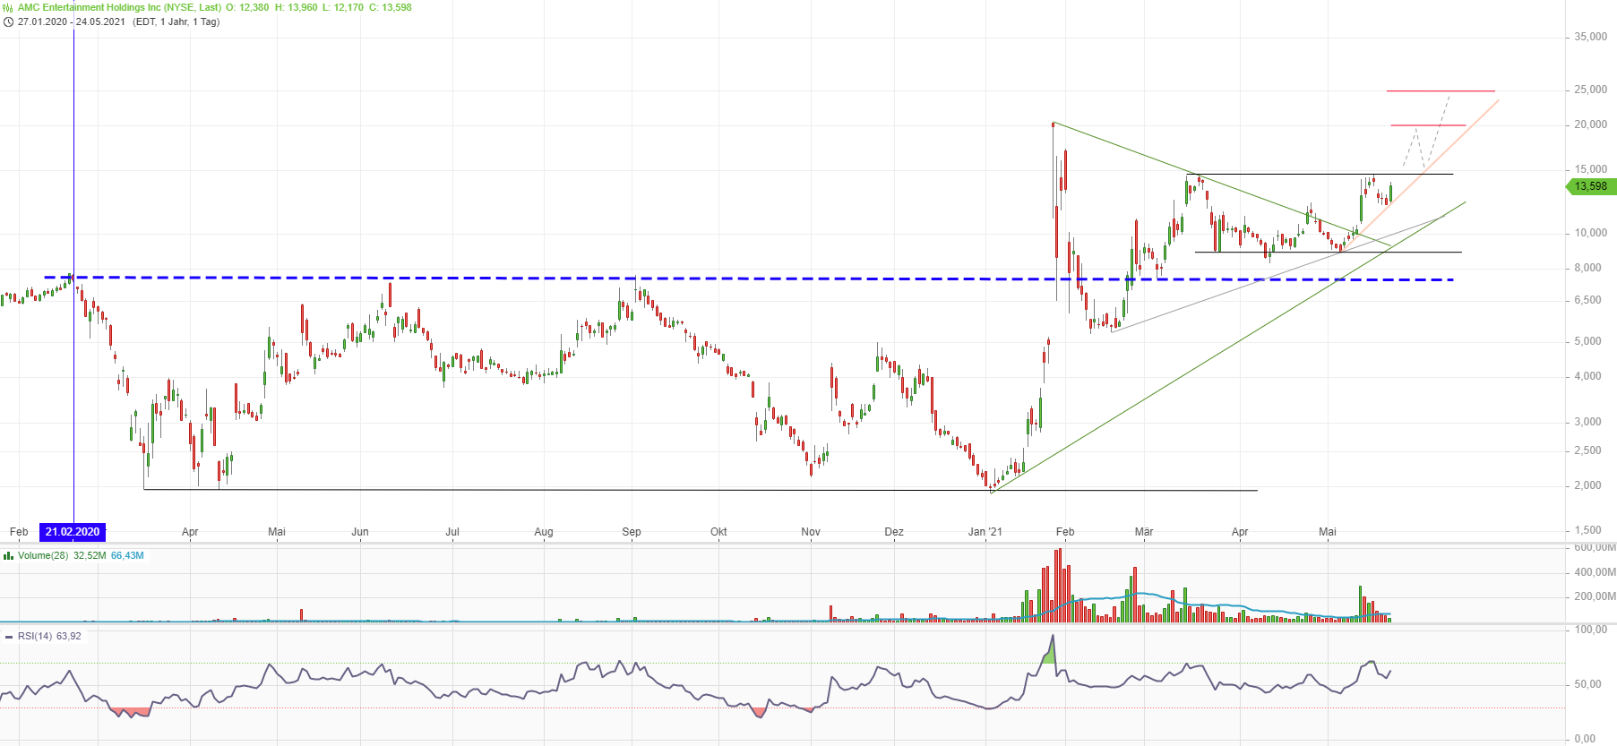Click the 15,000 price axis label
Screen dimensions: 1617x746
click(x=1591, y=169)
